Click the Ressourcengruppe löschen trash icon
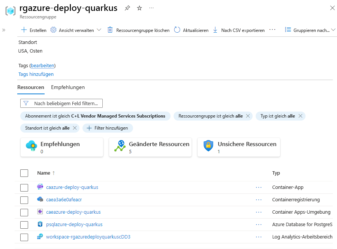 tap(110, 30)
